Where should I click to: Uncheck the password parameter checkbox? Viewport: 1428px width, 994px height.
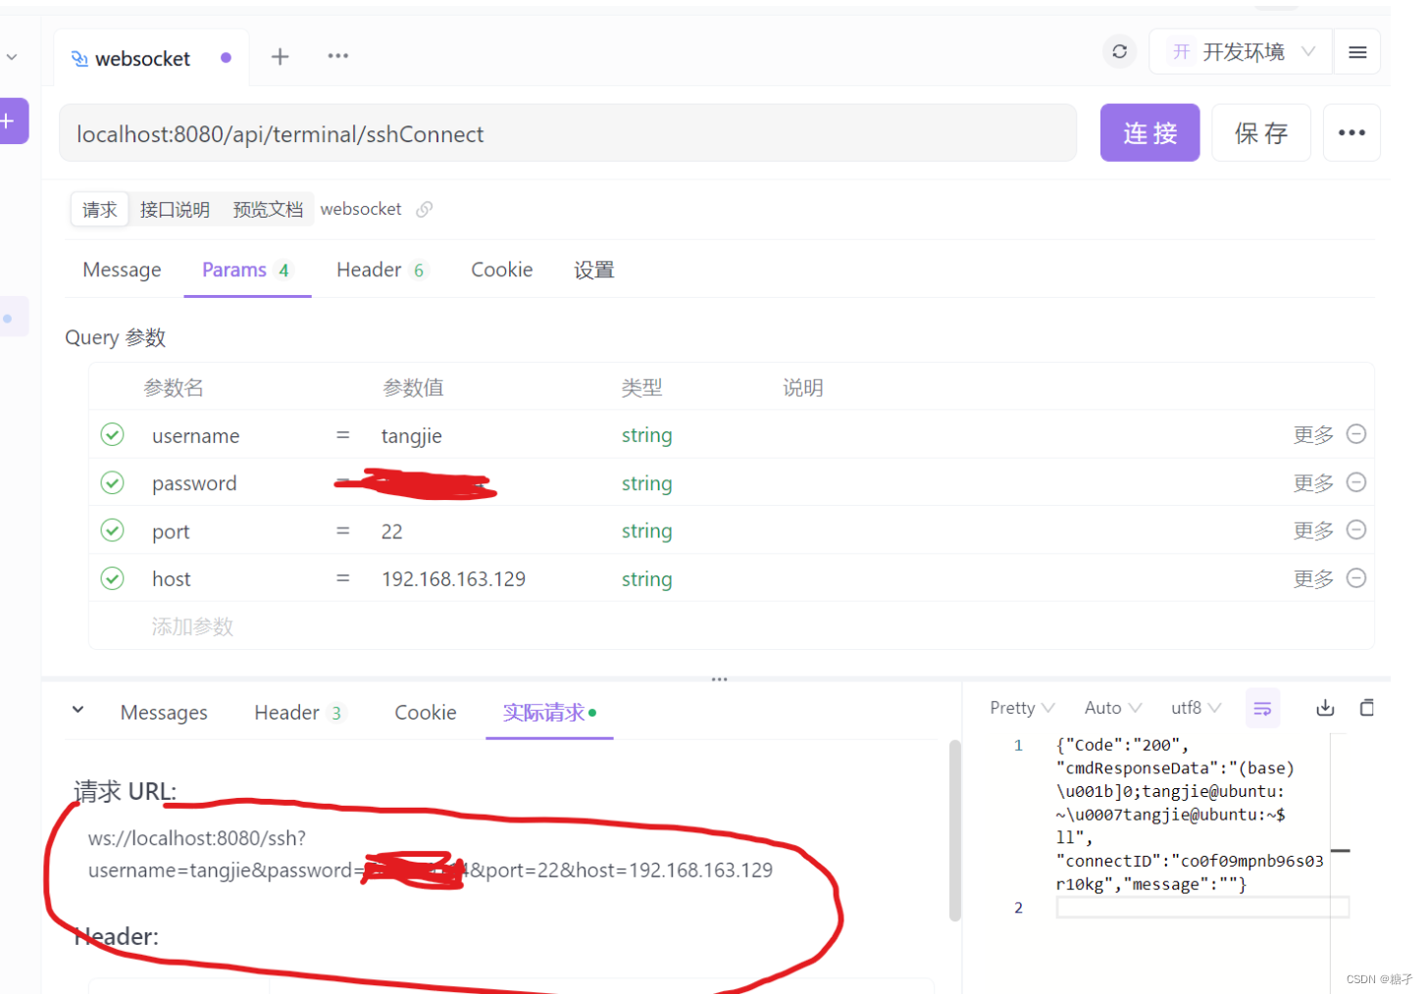[x=113, y=482]
